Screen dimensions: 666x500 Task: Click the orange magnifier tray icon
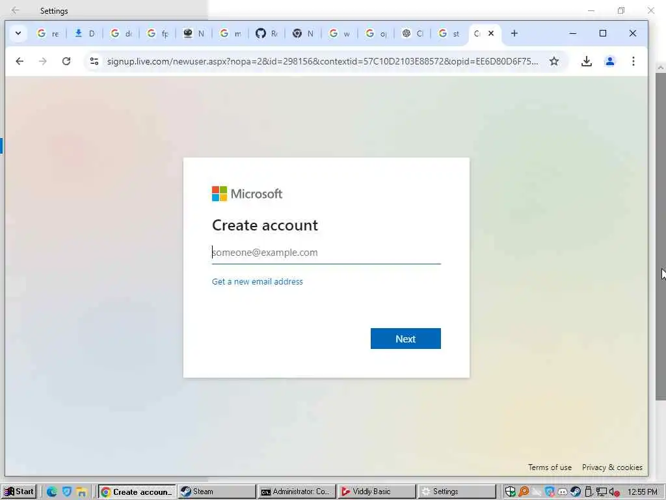click(524, 492)
